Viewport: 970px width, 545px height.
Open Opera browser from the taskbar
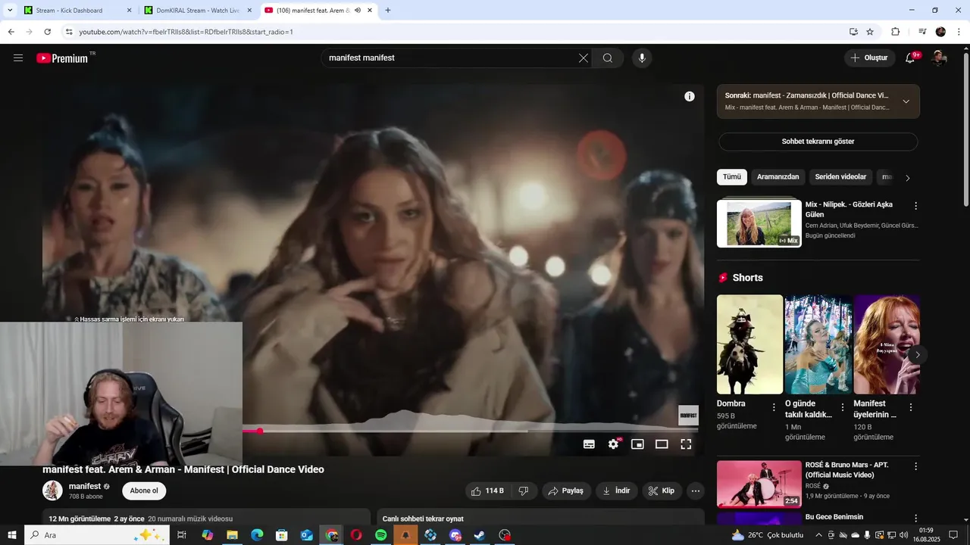tap(355, 535)
